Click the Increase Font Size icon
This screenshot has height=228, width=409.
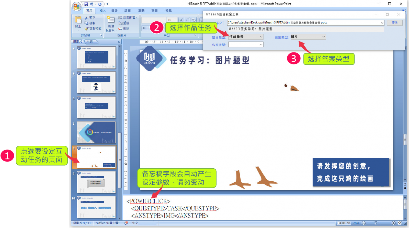pyautogui.click(x=181, y=20)
